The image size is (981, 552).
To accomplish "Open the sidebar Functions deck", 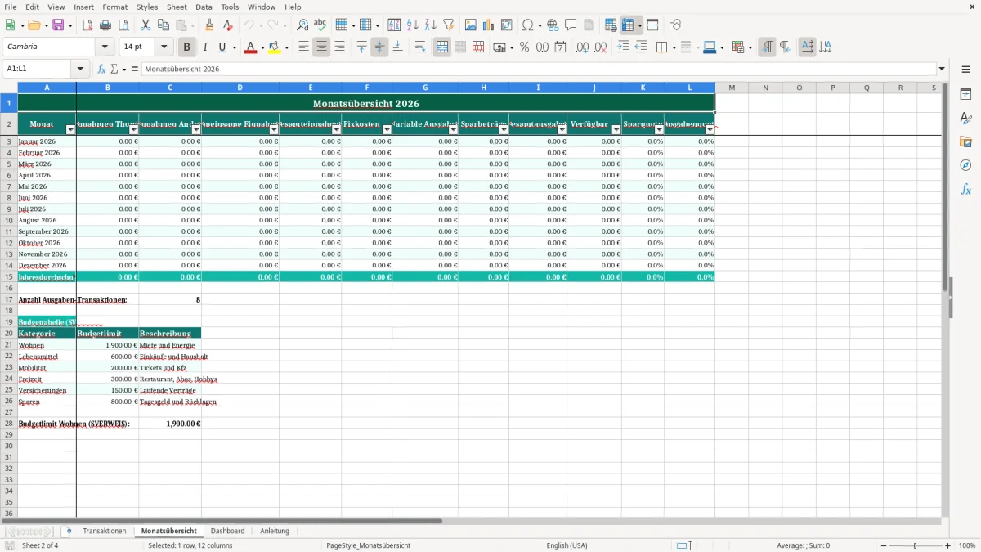I will pos(965,190).
